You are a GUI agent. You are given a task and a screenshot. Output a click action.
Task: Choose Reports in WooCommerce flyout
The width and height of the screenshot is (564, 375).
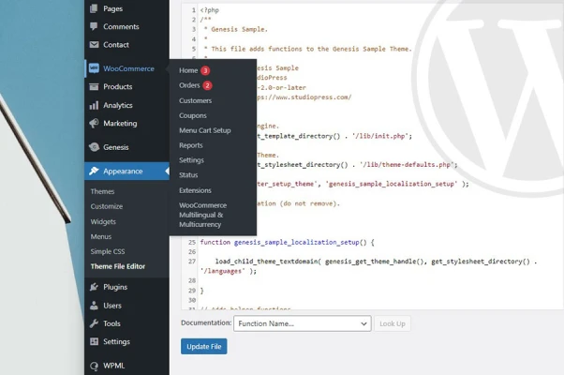pos(191,145)
